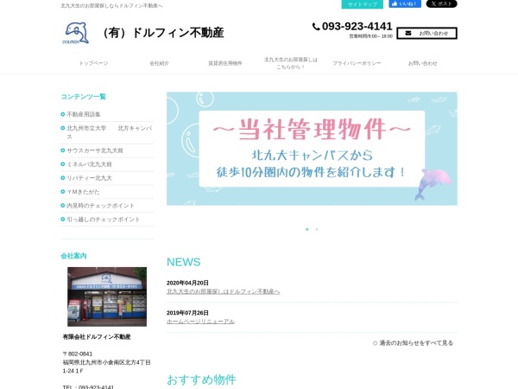Click the 営業時間 9:00～18:00 text
The image size is (518, 389).
(x=370, y=36)
